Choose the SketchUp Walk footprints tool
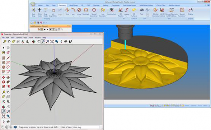This screenshot has height=130, width=211. [x=70, y=41]
